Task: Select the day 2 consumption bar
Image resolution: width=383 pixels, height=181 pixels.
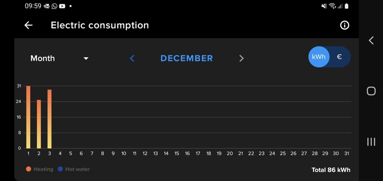Action: click(x=39, y=124)
